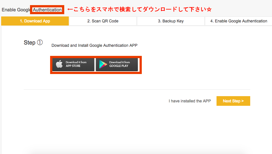Open the Backup Key tab
This screenshot has width=272, height=154.
(x=171, y=21)
